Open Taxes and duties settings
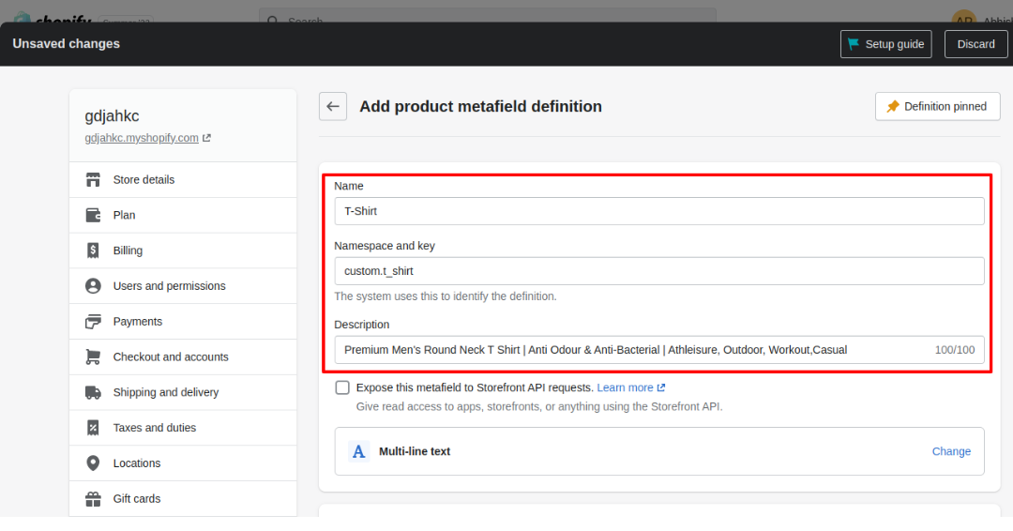Image resolution: width=1013 pixels, height=531 pixels. tap(183, 428)
